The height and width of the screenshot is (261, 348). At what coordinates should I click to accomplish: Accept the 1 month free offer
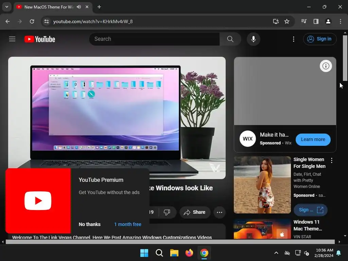coord(128,224)
